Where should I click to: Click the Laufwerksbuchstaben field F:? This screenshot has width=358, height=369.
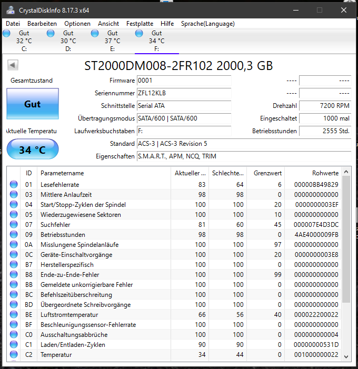coord(184,131)
